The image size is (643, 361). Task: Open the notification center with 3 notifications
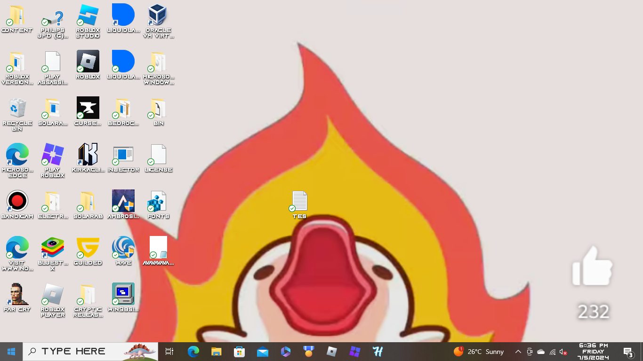pos(628,352)
